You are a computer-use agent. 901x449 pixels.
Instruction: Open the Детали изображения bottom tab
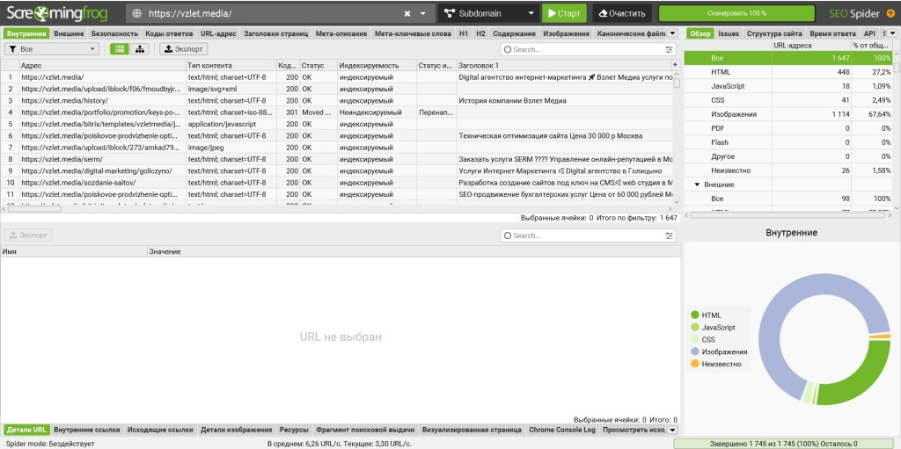tap(236, 430)
